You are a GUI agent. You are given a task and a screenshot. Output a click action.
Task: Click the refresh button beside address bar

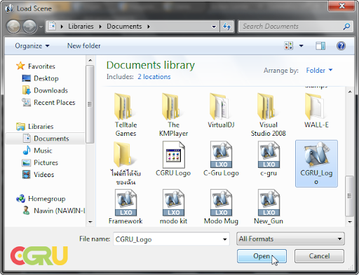[x=226, y=27]
